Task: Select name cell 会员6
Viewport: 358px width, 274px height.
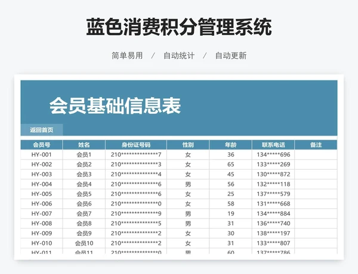Action: tap(84, 204)
